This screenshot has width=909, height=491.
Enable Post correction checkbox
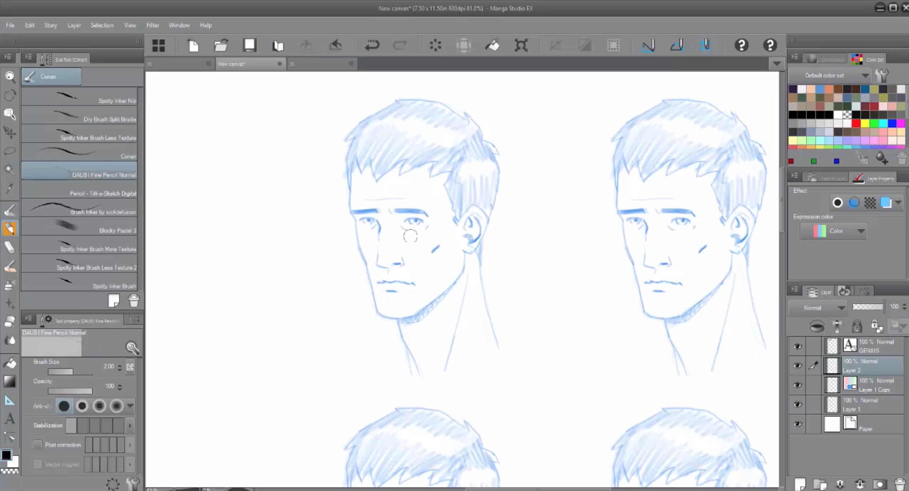coord(37,445)
